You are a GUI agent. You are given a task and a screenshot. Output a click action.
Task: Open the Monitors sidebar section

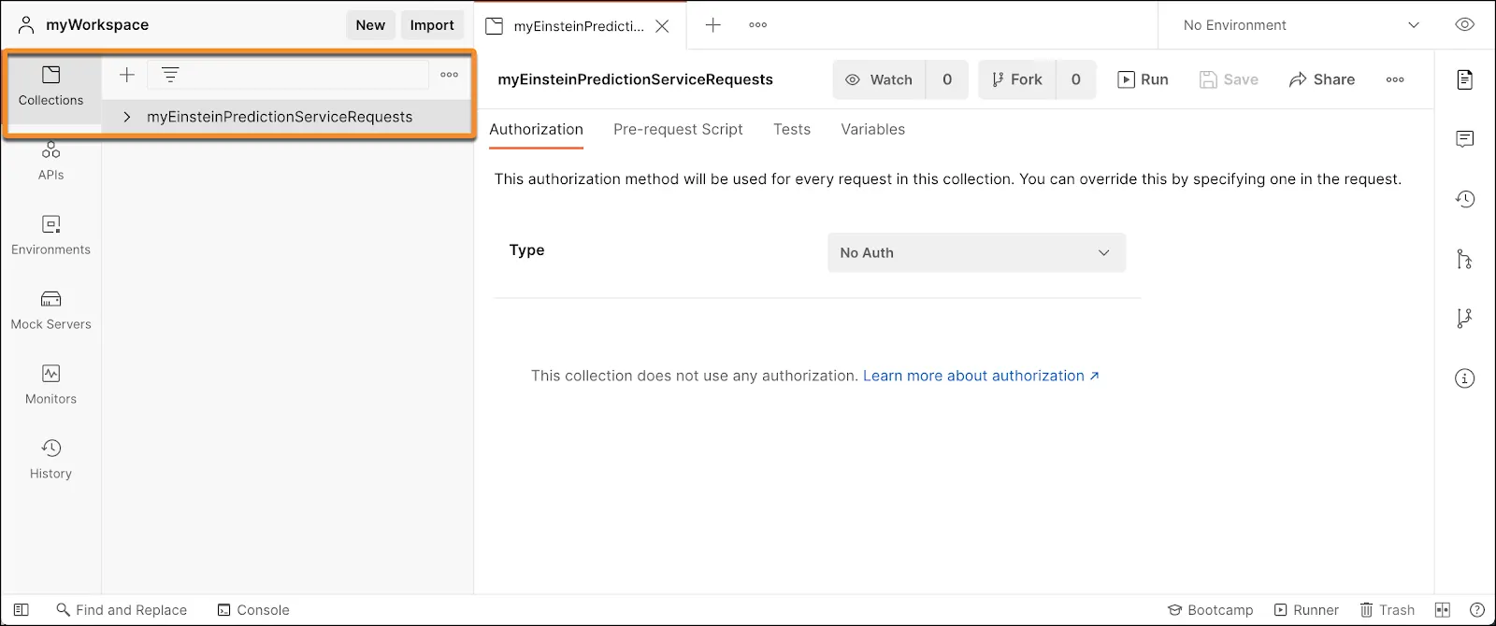click(x=50, y=385)
